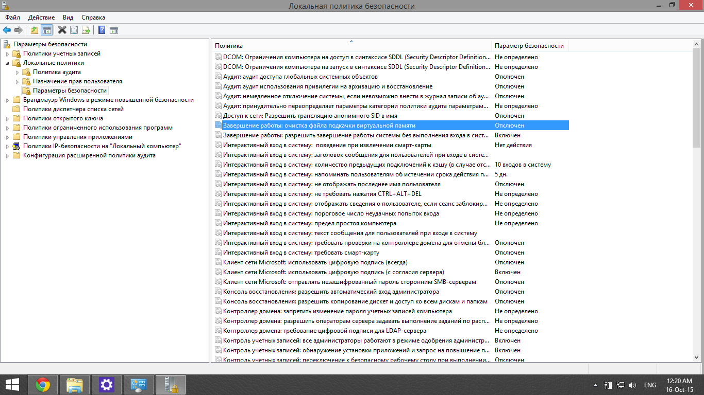Click the IP-безопасности policy icon in the tree

tap(16, 146)
